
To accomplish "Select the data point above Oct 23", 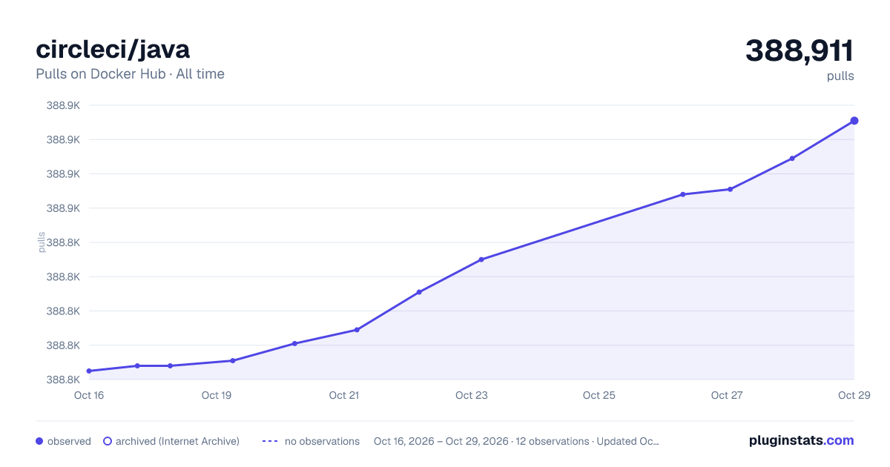I will pos(481,259).
